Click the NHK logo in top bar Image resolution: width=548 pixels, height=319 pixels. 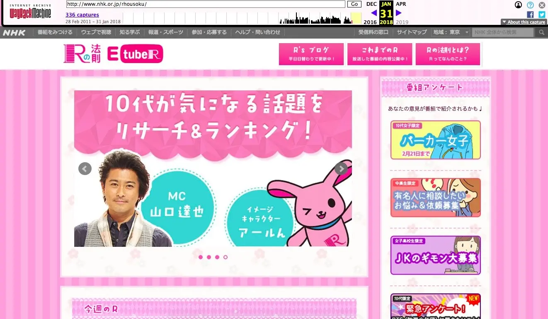click(x=14, y=32)
